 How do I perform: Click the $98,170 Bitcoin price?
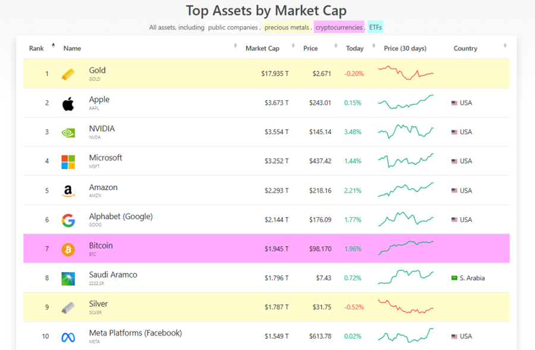point(320,249)
